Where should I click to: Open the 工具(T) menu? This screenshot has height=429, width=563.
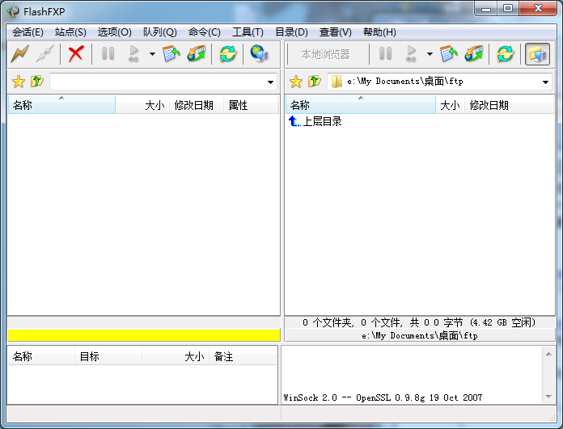point(248,32)
